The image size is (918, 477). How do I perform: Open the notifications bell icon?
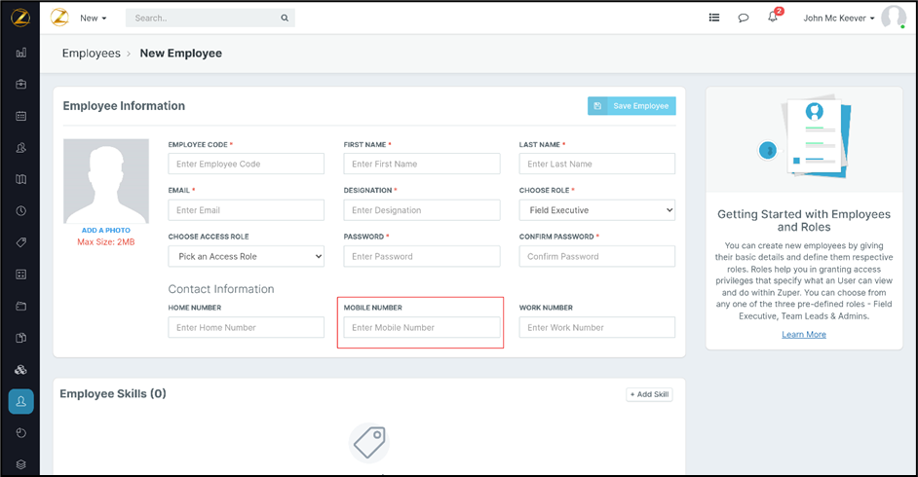[x=773, y=18]
